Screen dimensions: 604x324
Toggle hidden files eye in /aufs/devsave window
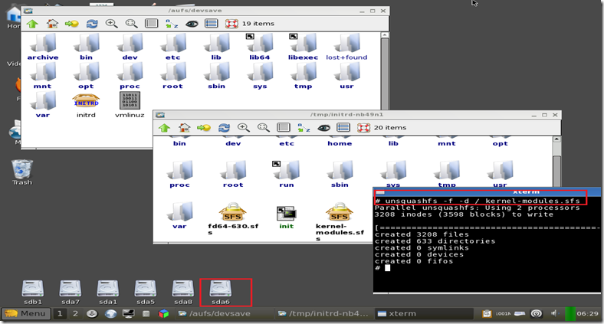point(192,24)
